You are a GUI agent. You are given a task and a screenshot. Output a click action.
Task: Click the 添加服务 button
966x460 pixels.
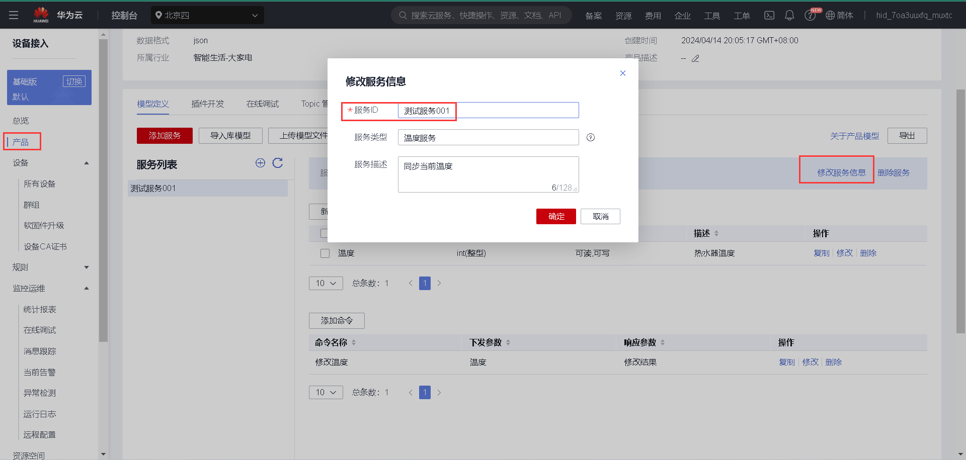click(x=165, y=136)
